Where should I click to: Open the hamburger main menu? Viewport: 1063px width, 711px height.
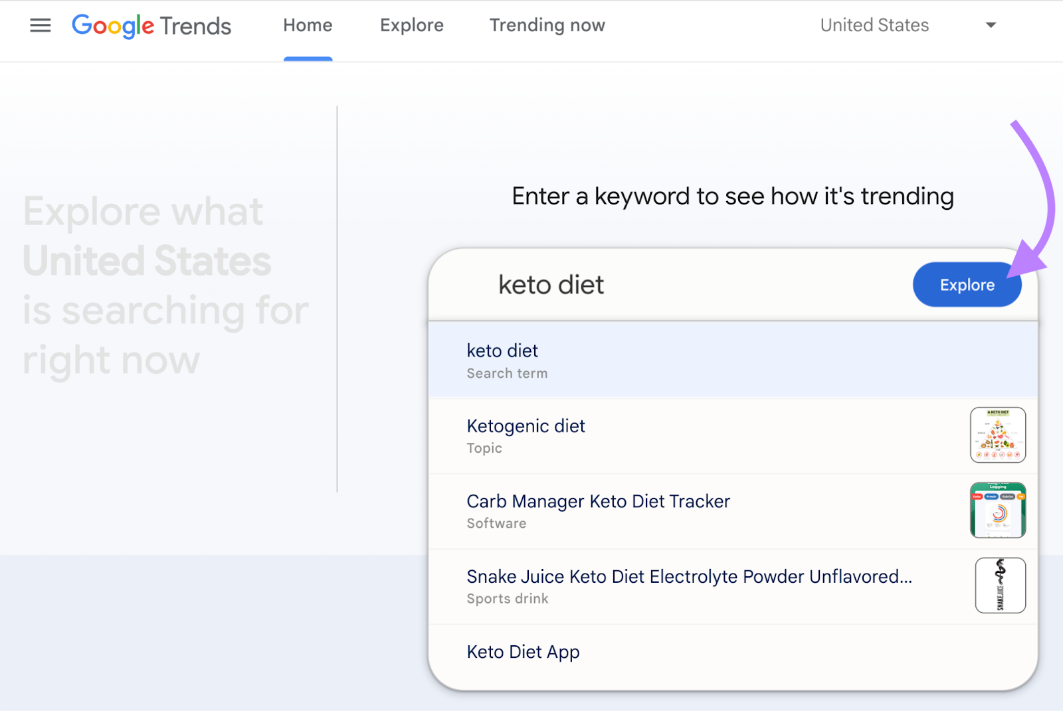pyautogui.click(x=41, y=26)
